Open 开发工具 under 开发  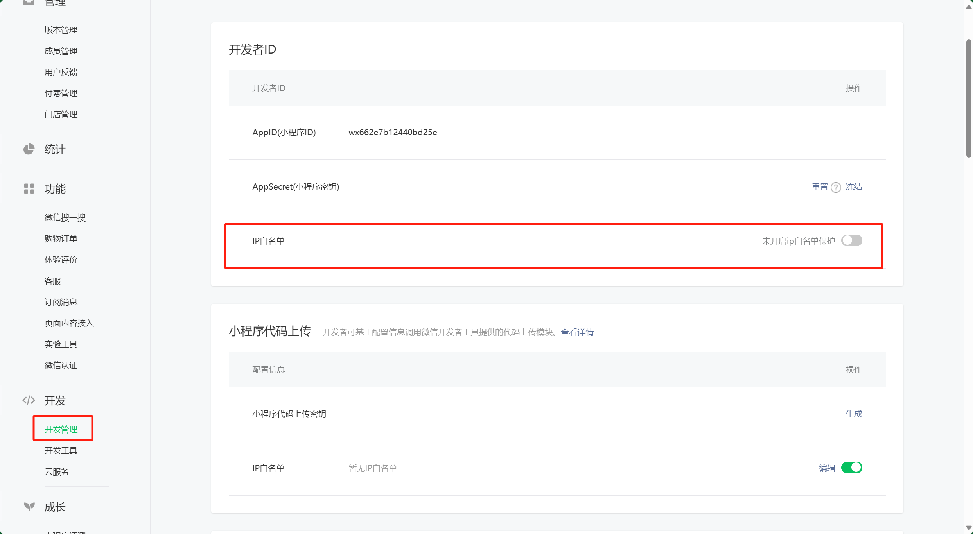(61, 450)
